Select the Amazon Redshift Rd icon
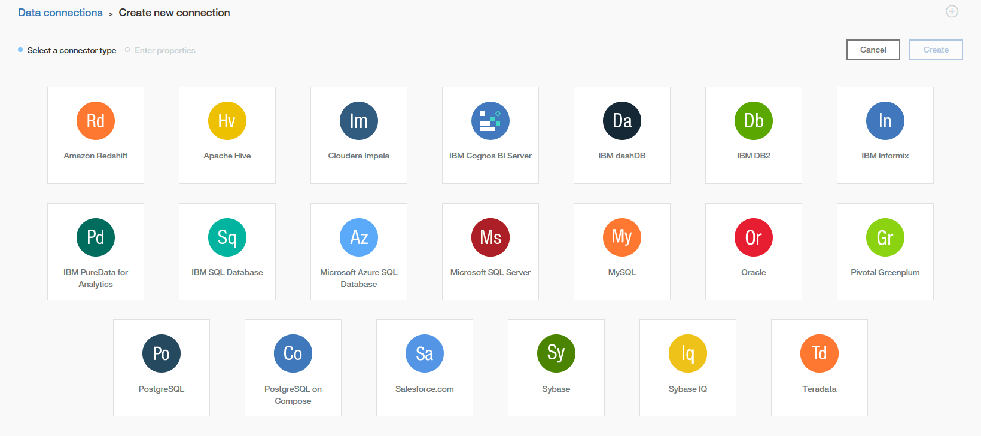The height and width of the screenshot is (436, 981). [96, 121]
